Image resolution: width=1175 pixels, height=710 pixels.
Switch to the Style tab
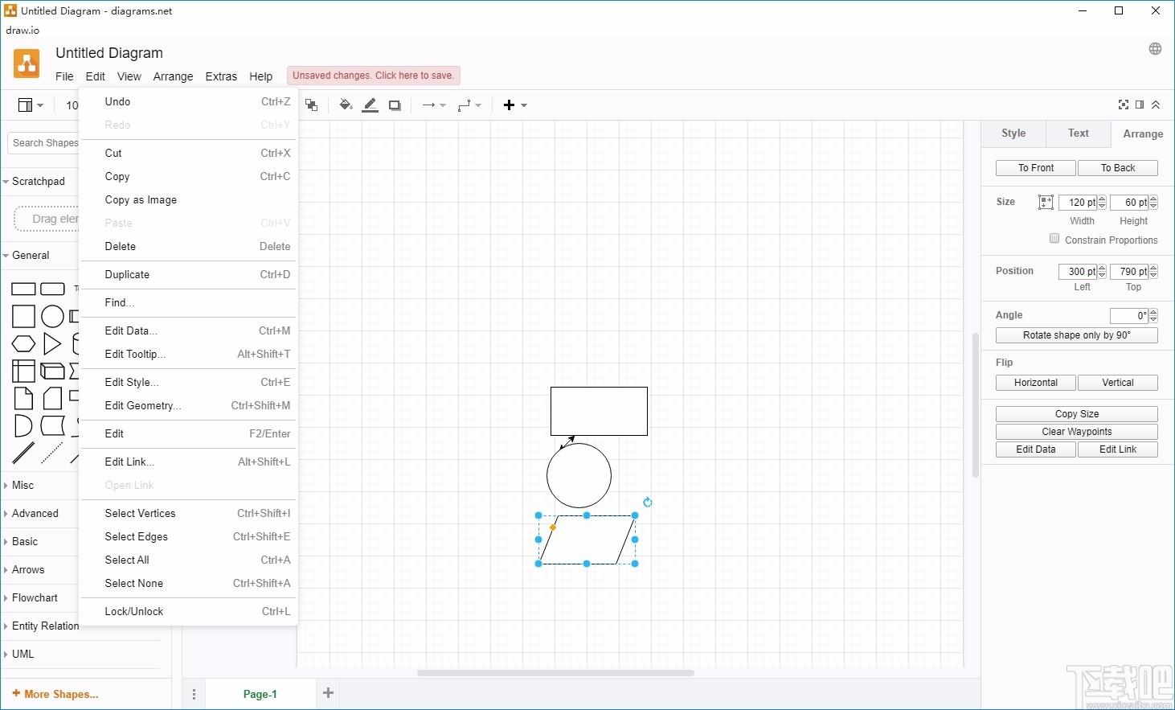[x=1013, y=133]
